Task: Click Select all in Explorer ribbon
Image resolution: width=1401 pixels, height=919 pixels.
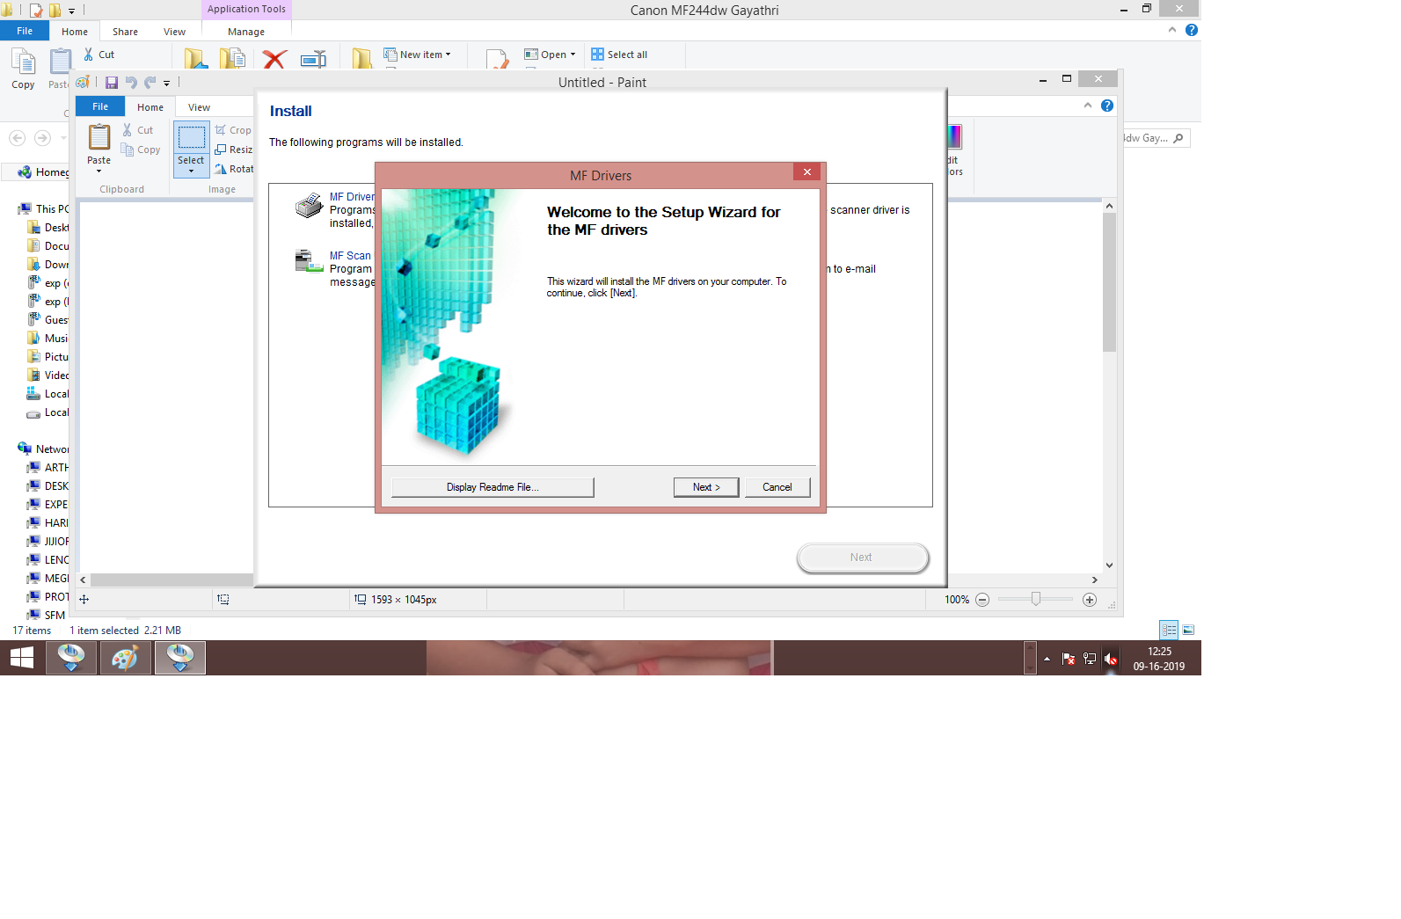Action: (x=619, y=55)
